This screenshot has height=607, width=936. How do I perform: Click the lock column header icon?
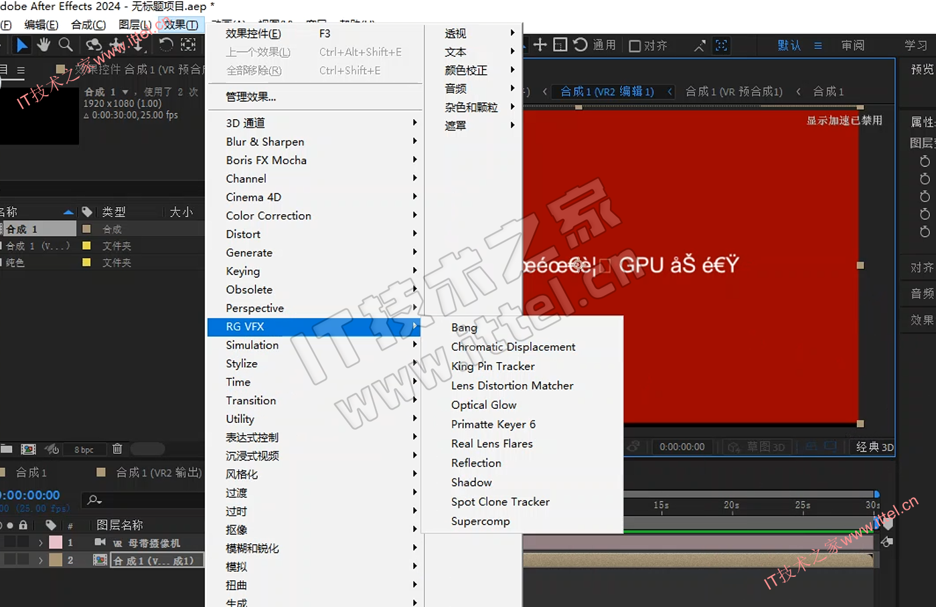click(x=23, y=525)
